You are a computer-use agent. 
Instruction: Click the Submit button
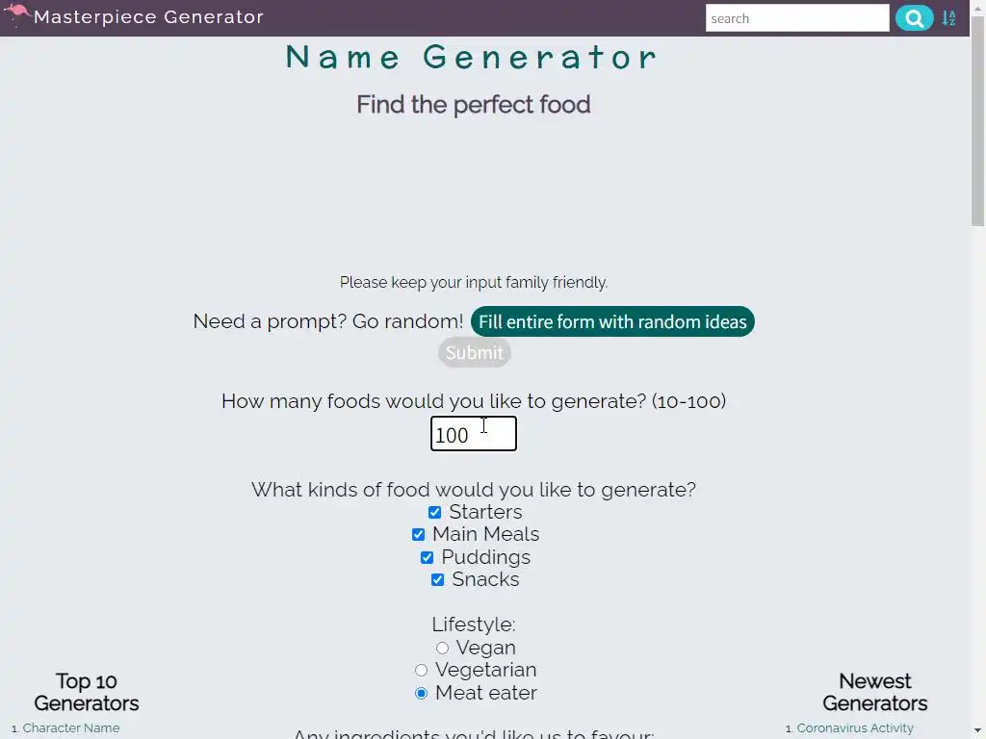point(474,353)
